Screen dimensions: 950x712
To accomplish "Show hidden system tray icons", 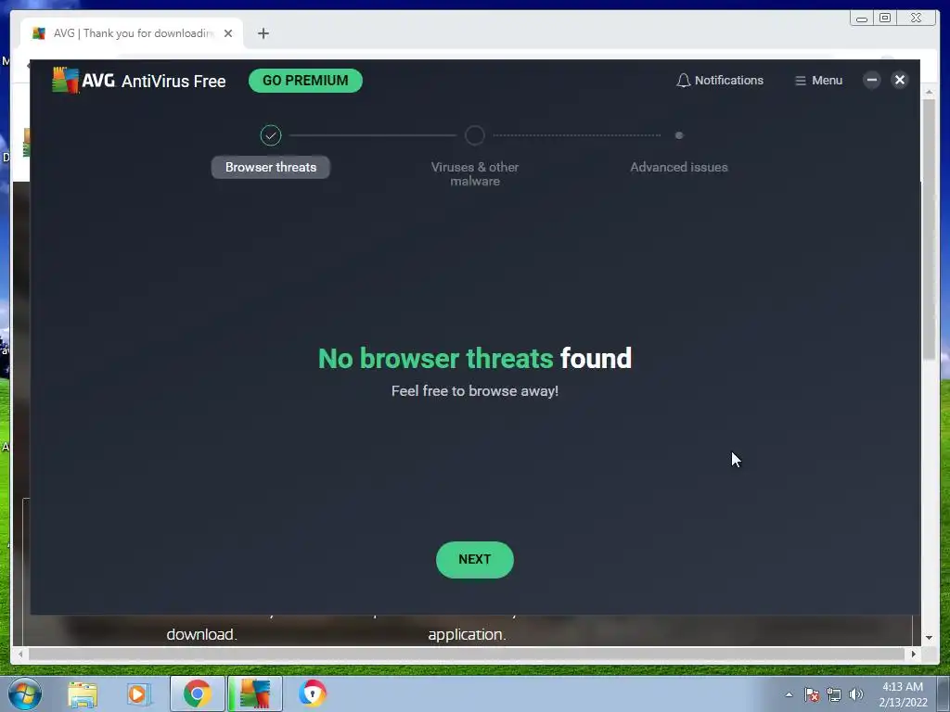I will click(x=789, y=694).
